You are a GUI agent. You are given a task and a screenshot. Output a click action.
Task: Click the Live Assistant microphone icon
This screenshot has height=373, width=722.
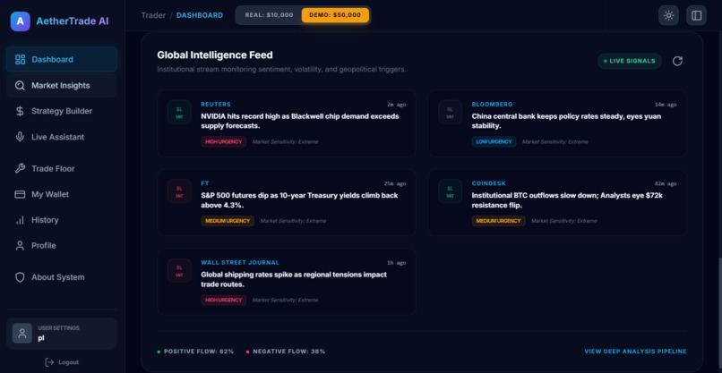tap(20, 137)
